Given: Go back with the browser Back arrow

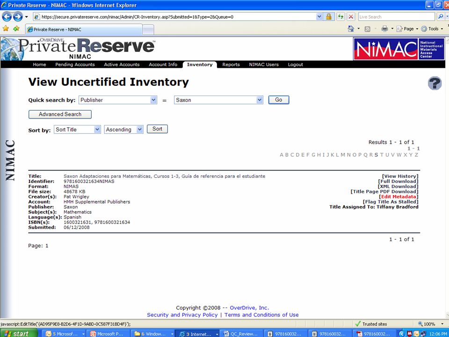Looking at the screenshot, I should (7, 17).
